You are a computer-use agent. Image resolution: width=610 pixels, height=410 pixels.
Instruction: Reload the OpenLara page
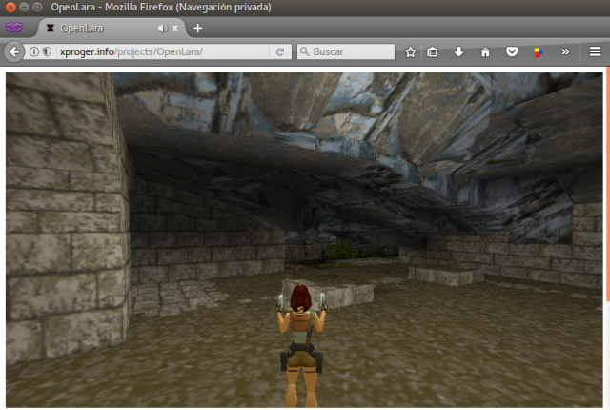click(x=280, y=51)
